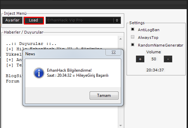The image size is (188, 128).
Task: Toggle the RandomNameGenerator checkbox
Action: click(133, 45)
